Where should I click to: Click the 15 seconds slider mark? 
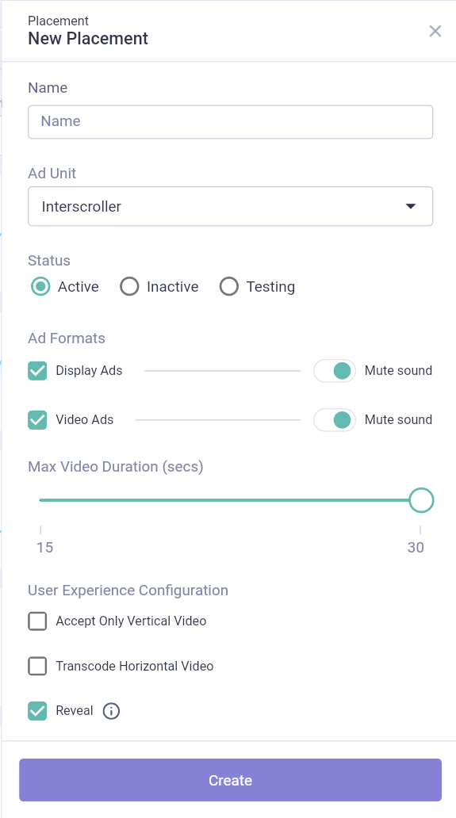pyautogui.click(x=45, y=547)
